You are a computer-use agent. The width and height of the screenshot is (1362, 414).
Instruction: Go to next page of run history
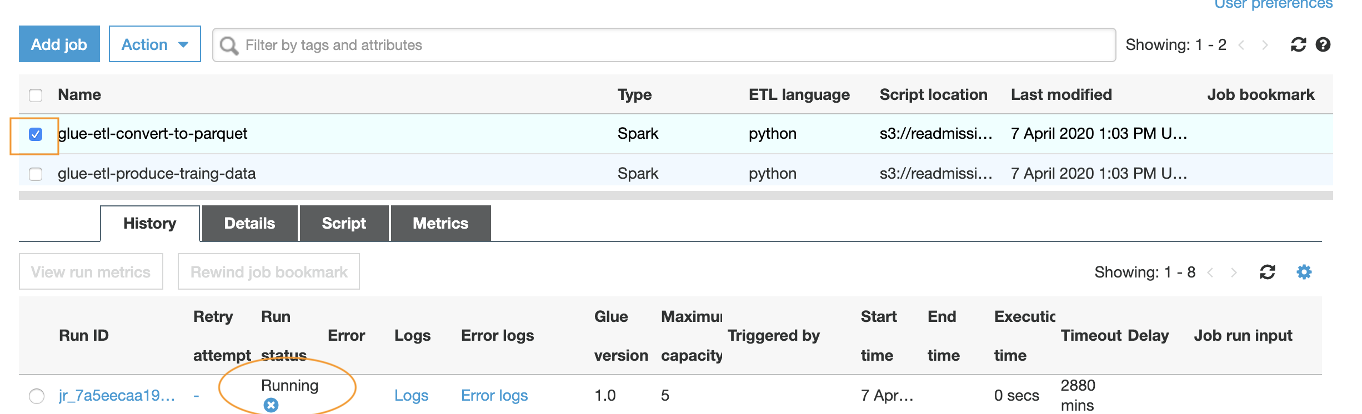tap(1234, 272)
